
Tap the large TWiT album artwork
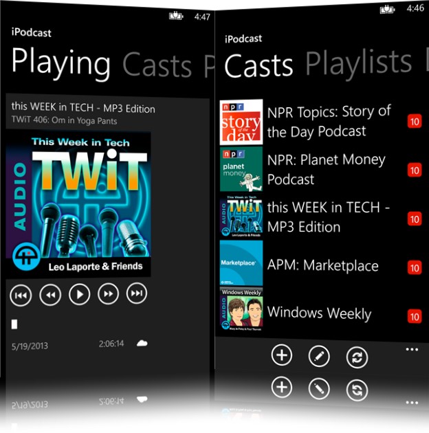(x=78, y=205)
